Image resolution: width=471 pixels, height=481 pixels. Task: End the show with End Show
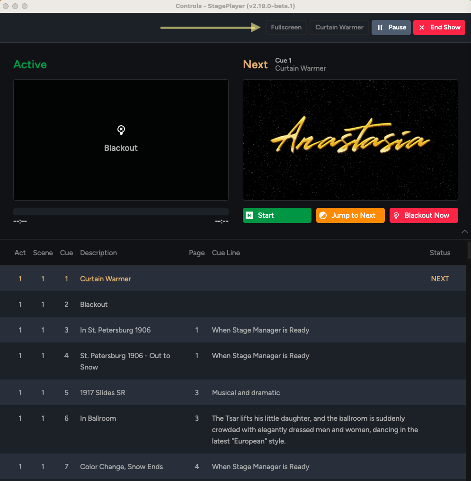(x=439, y=28)
